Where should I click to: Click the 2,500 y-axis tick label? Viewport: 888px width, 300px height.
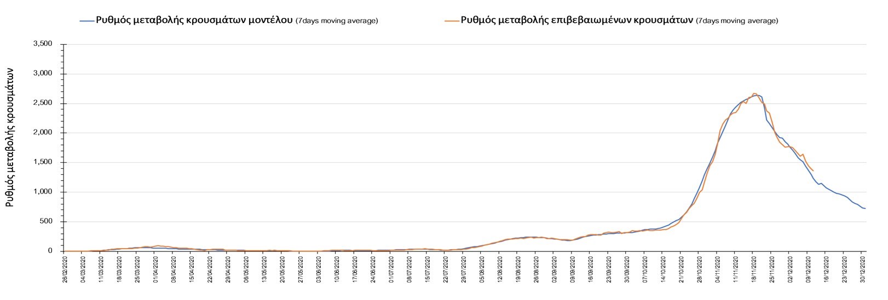[43, 103]
